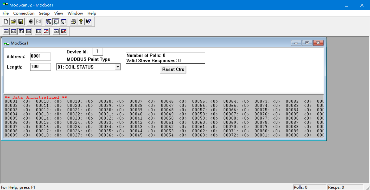Save using the floppy disk icon
Viewport: 370px width, 190px height.
tap(21, 22)
